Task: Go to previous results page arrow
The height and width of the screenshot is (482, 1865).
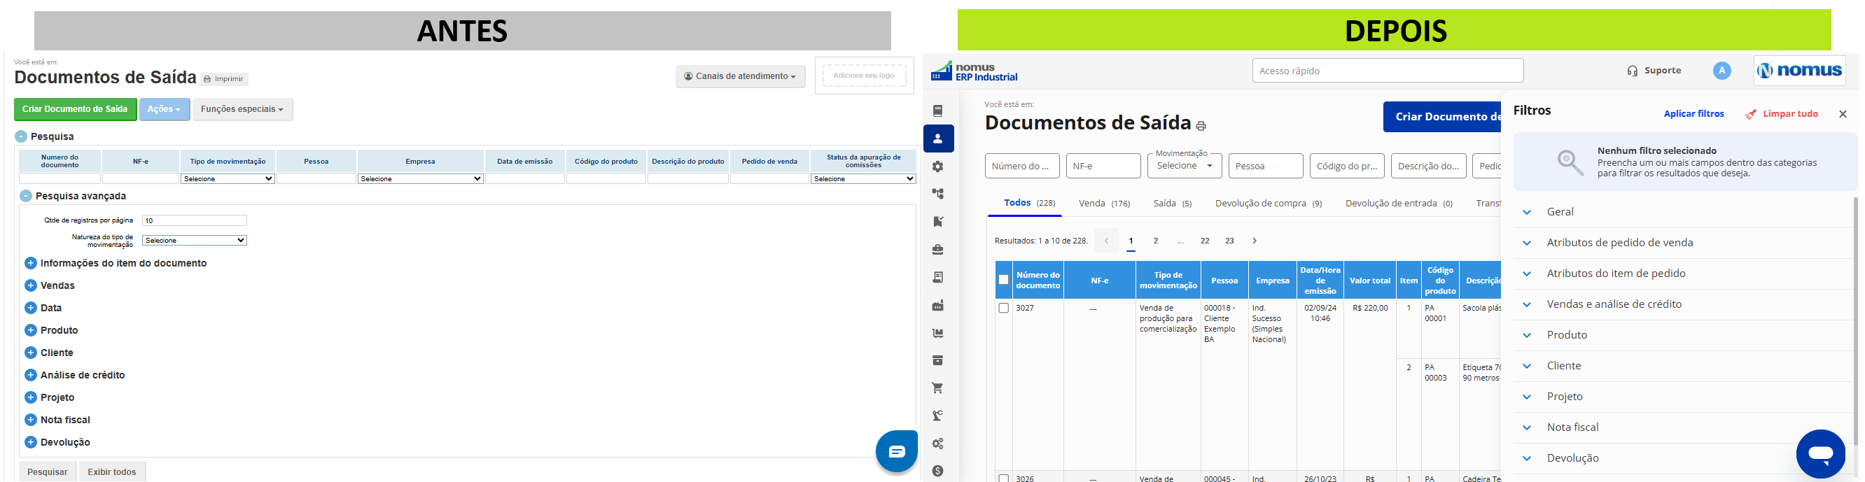Action: pyautogui.click(x=1106, y=240)
